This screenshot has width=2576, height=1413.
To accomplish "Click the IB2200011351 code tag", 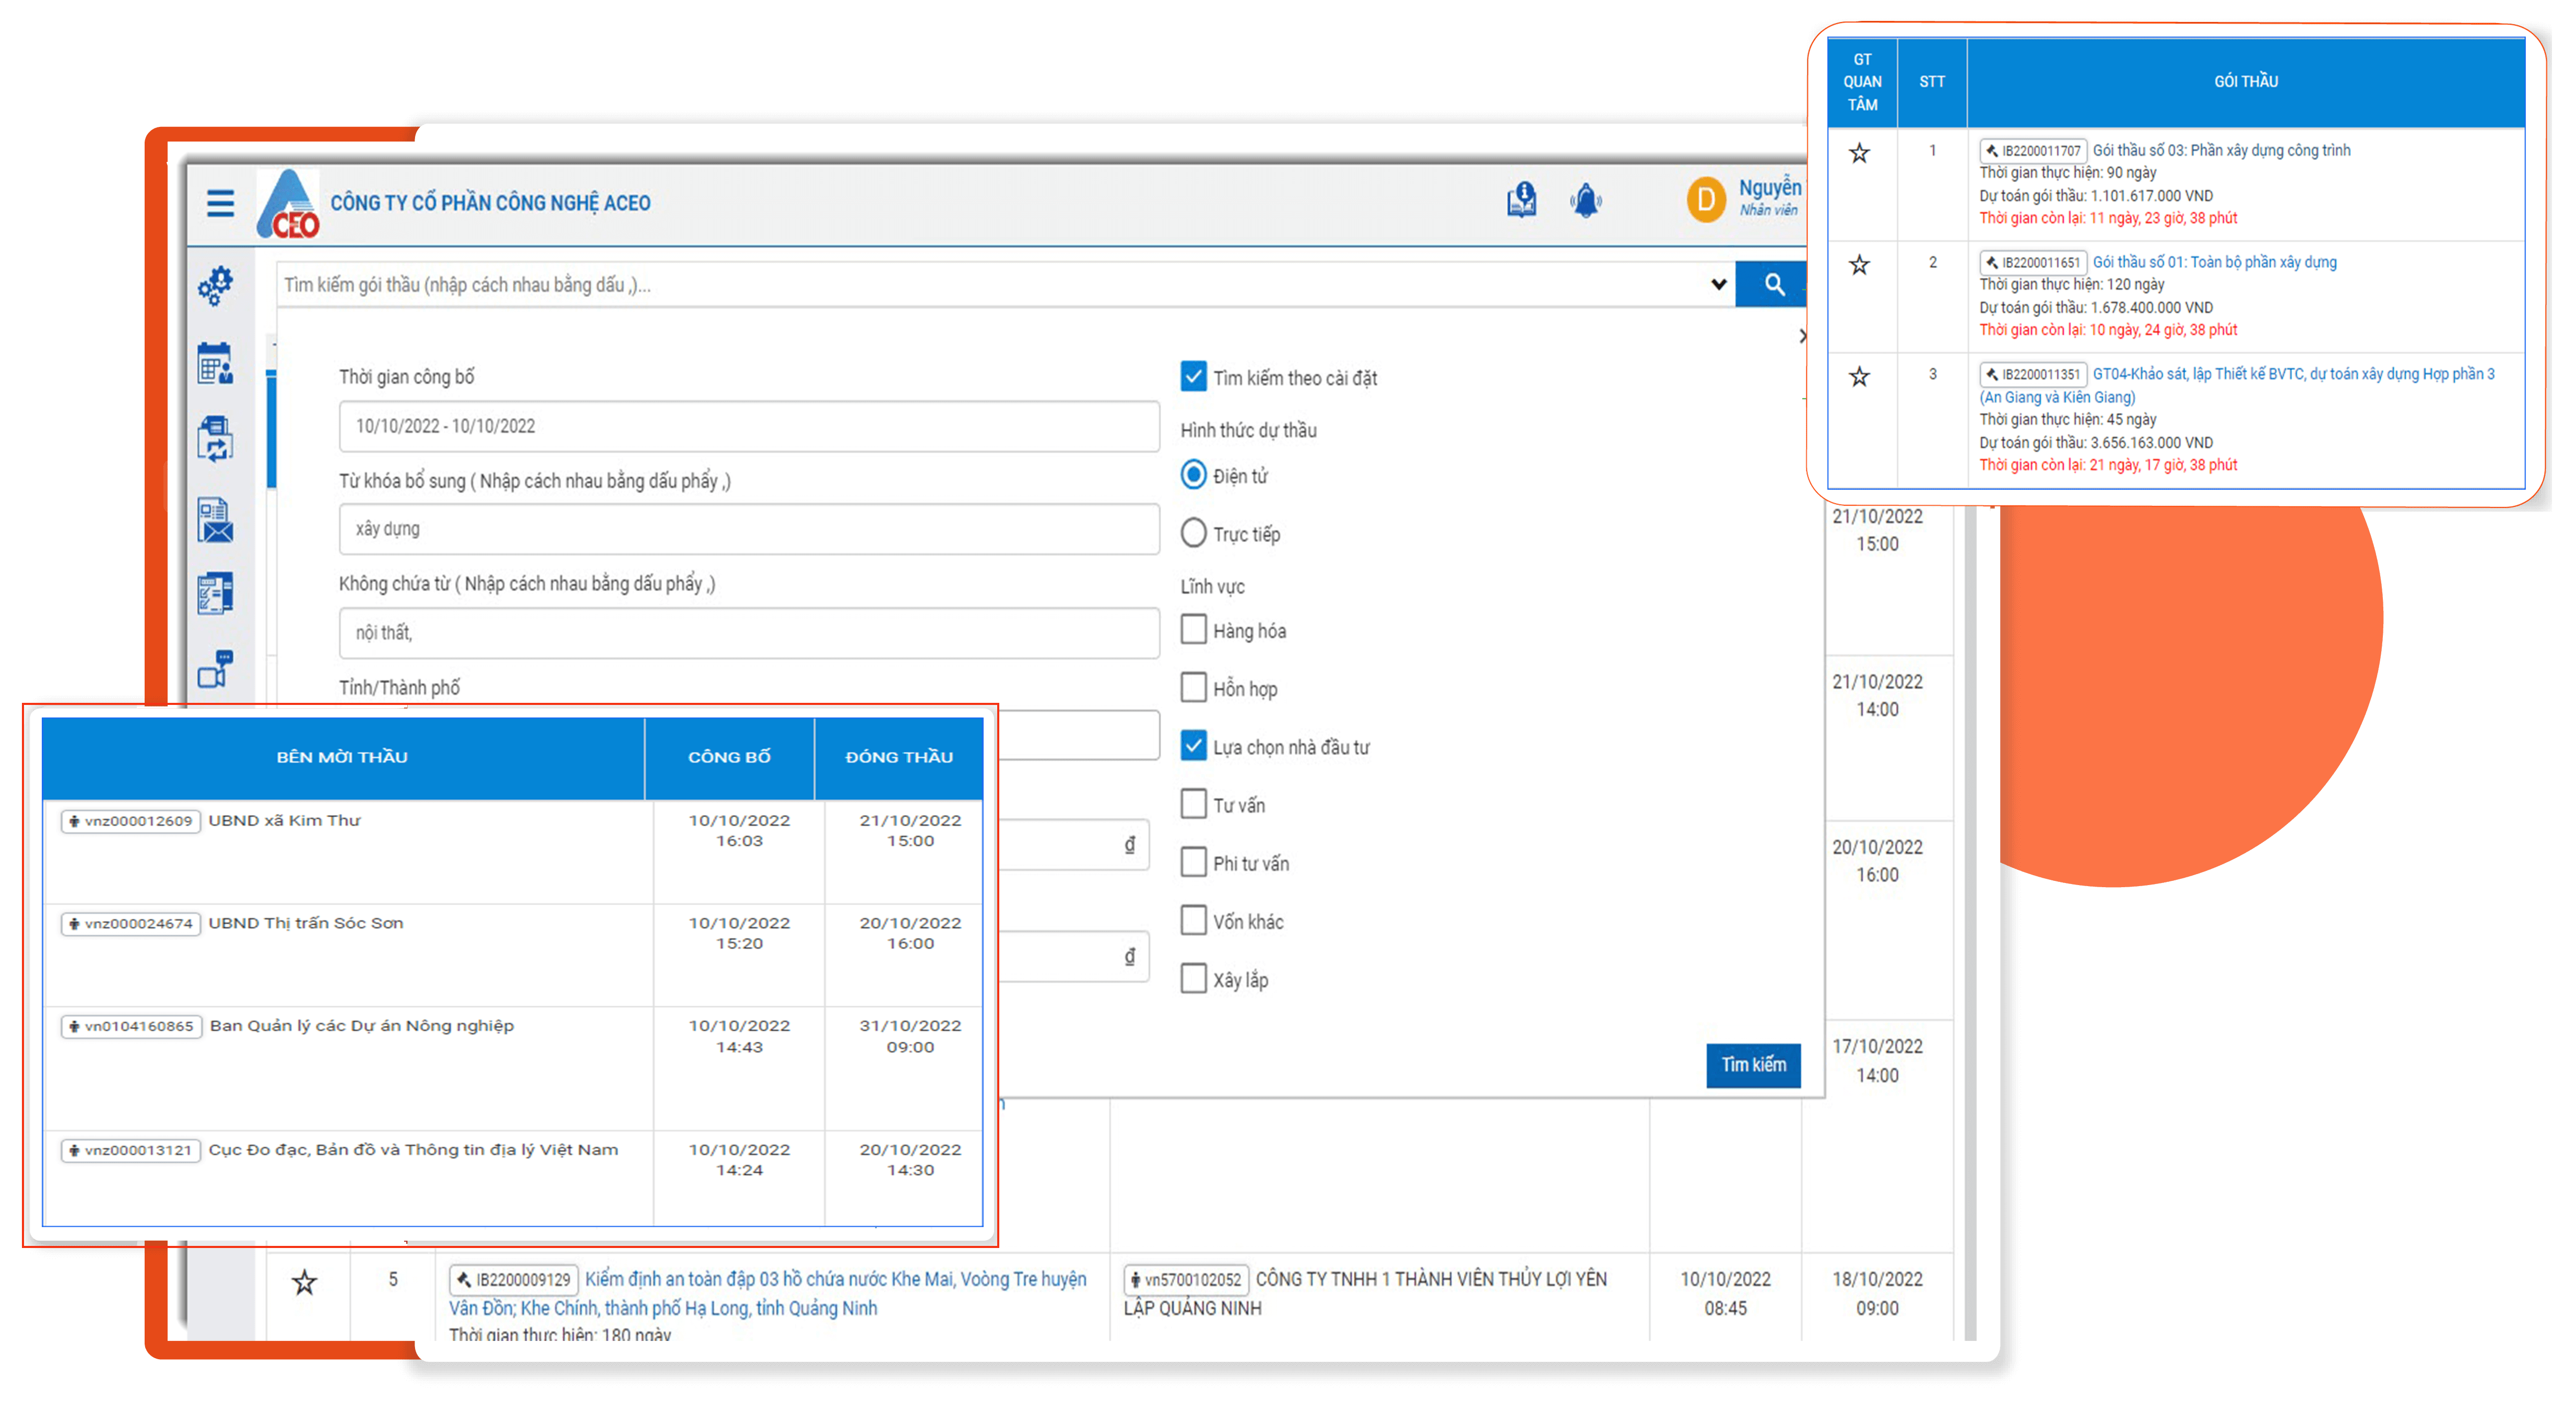I will click(x=2033, y=376).
